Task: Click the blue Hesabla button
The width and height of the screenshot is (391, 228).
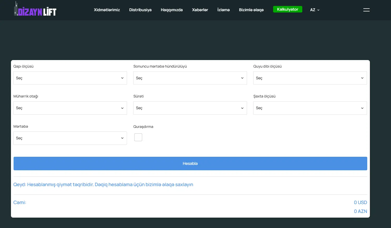Action: 190,164
